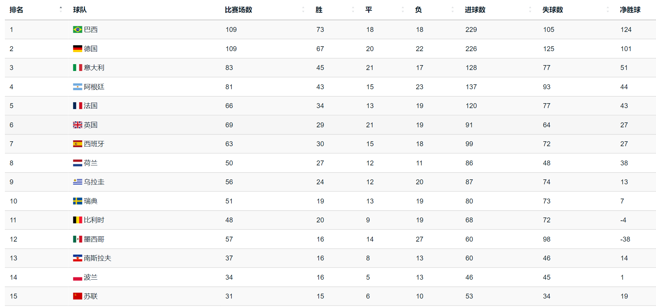
Task: Toggle sort arrow in 排名 column header
Action: [x=61, y=10]
